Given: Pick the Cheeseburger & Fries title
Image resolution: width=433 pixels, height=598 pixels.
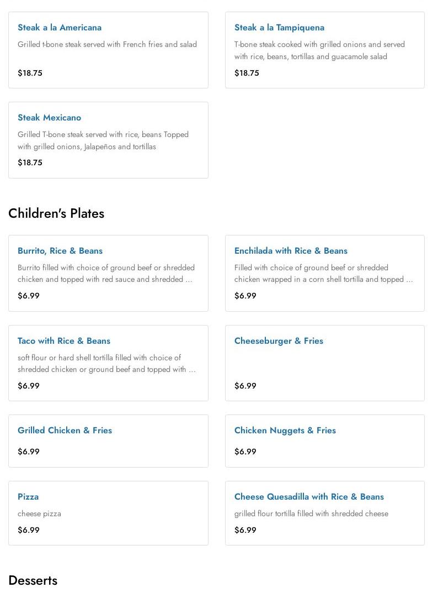Looking at the screenshot, I should pyautogui.click(x=279, y=341).
